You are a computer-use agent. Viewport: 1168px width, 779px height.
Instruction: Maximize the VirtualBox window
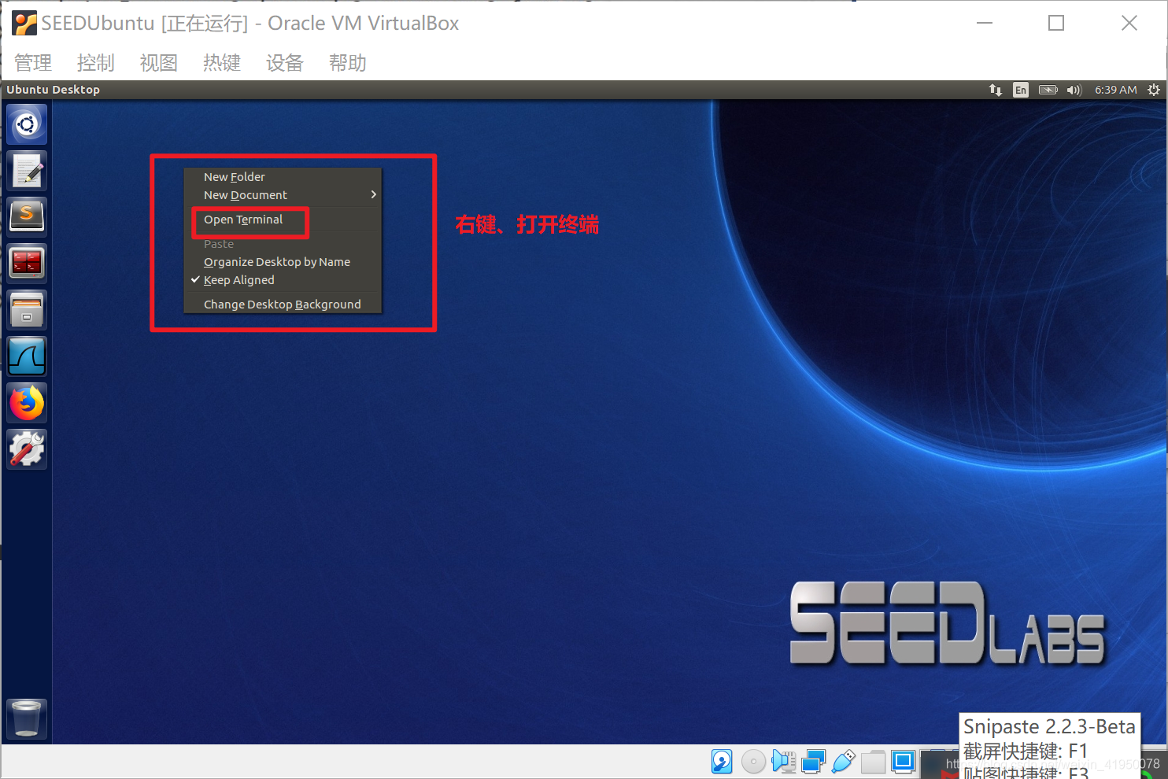pyautogui.click(x=1056, y=23)
